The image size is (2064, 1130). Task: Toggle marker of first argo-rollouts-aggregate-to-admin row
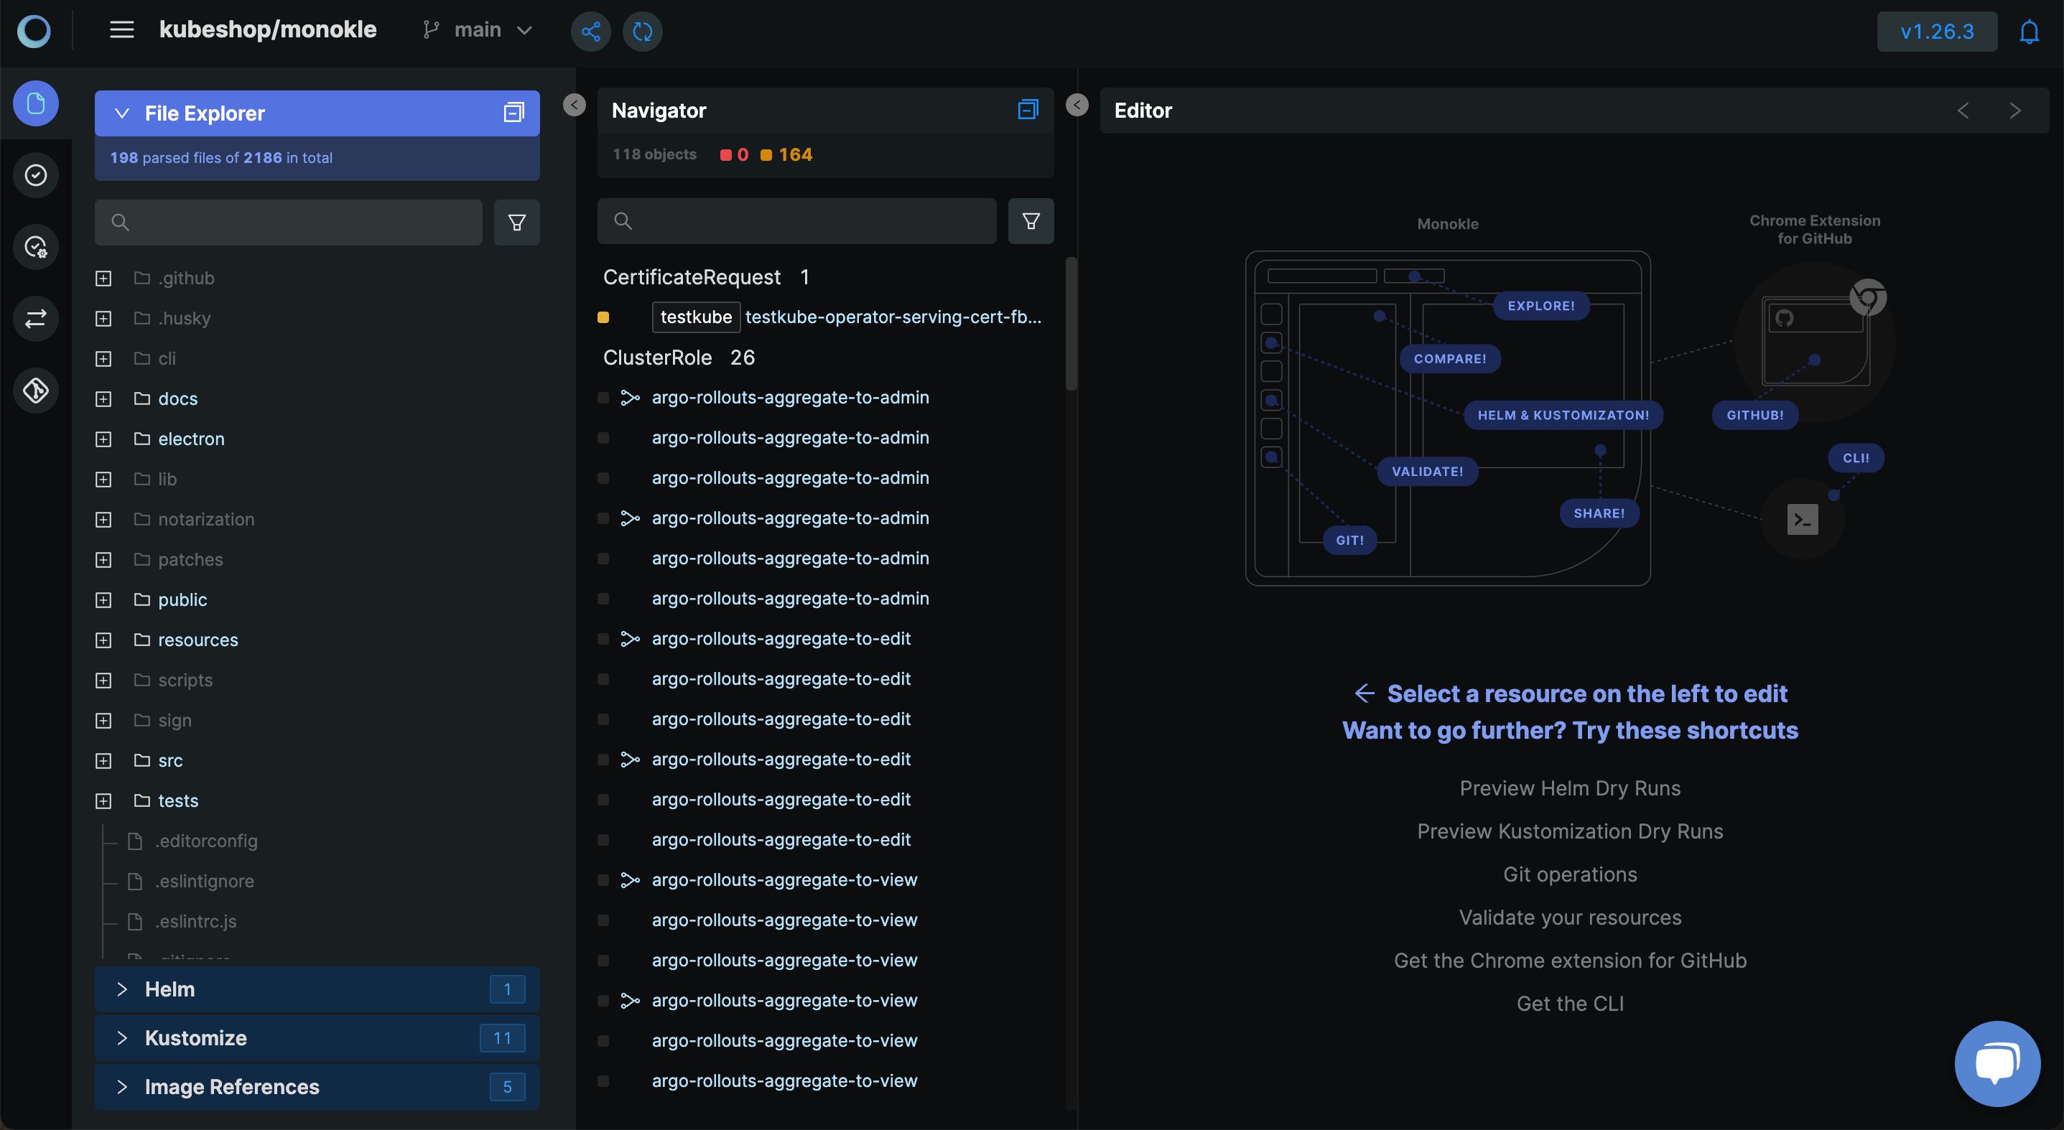point(603,398)
